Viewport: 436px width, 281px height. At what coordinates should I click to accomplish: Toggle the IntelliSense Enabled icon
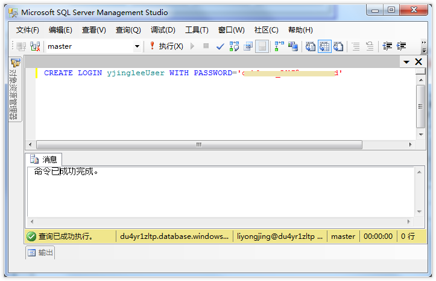[x=262, y=46]
